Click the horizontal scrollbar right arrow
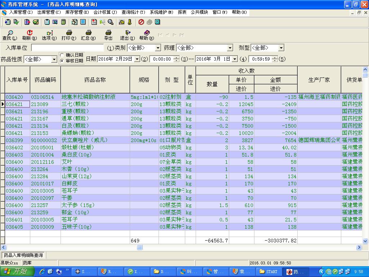Viewport: 369px width, 277px height. (359, 247)
